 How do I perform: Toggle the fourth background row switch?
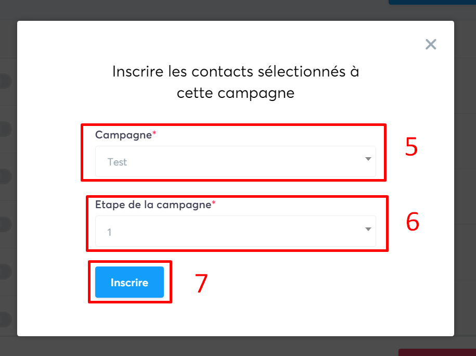[3, 224]
